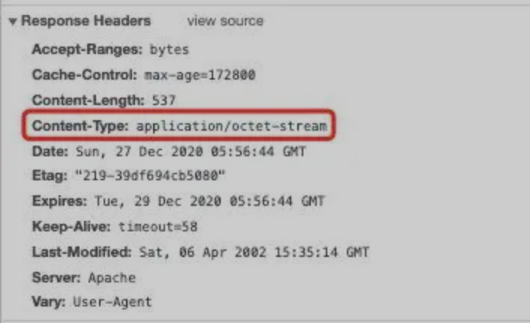530x323 pixels.
Task: Select the Content-Length header name
Action: pyautogui.click(x=89, y=100)
